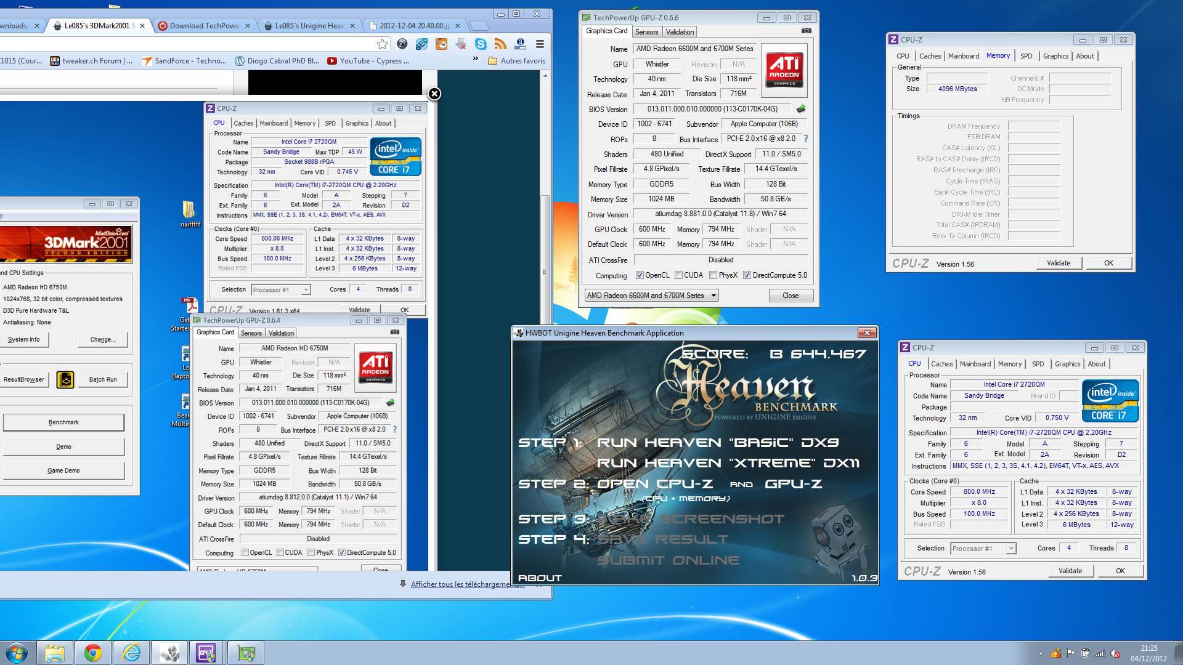
Task: Open a new Chrome tab
Action: point(479,26)
